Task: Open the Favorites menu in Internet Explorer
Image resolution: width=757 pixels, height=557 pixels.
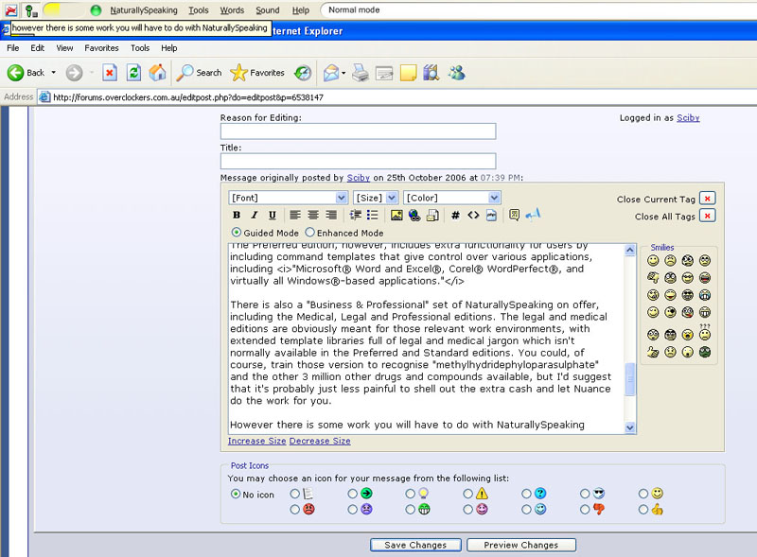Action: point(101,48)
